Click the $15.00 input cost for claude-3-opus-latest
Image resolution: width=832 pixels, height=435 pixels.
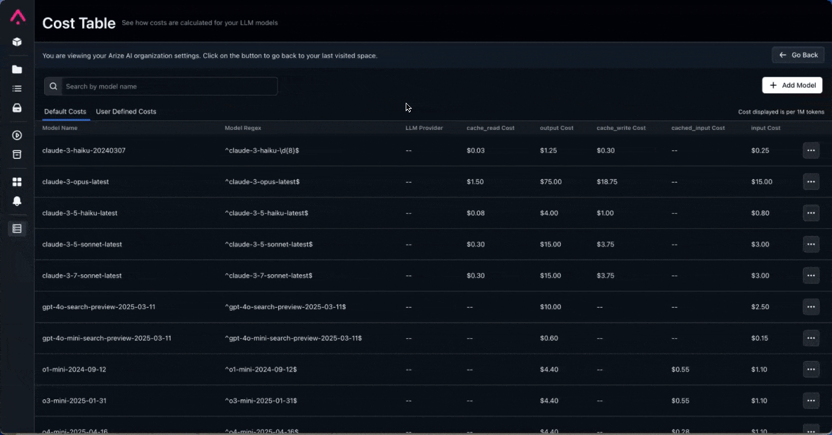(762, 182)
